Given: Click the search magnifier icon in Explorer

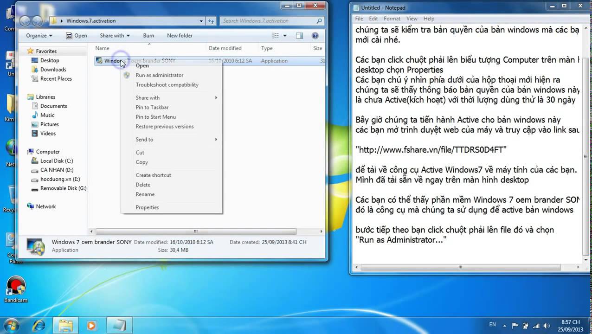Looking at the screenshot, I should (x=319, y=21).
